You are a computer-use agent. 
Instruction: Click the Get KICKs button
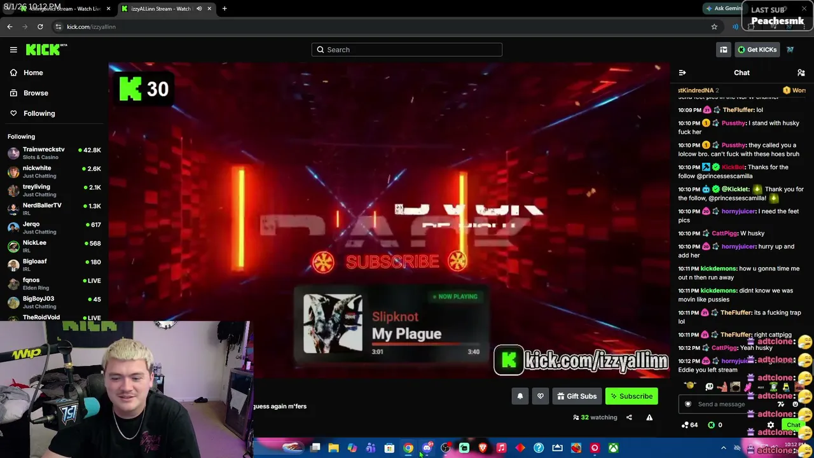tap(757, 50)
